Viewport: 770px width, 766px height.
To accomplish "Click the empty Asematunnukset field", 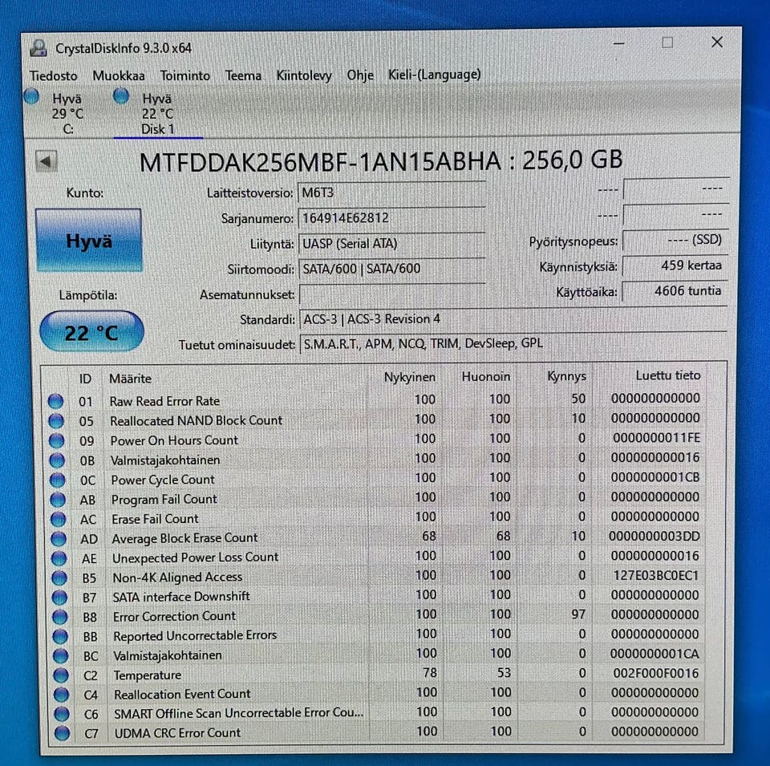I will tap(391, 294).
